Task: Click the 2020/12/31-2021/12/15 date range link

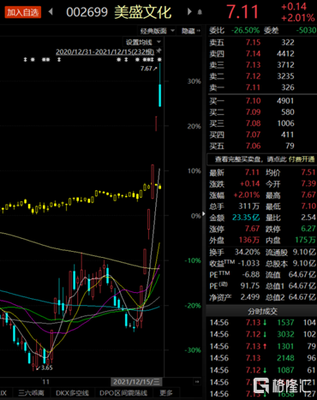Action: [x=105, y=52]
